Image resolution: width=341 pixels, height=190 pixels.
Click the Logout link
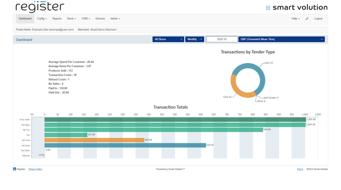tap(318, 18)
